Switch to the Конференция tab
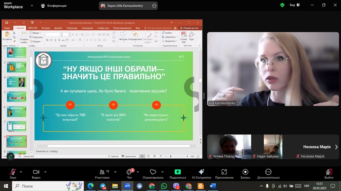This screenshot has height=191, width=341. (54, 6)
